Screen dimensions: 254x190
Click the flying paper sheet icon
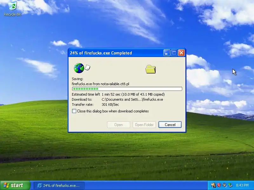tap(88, 67)
